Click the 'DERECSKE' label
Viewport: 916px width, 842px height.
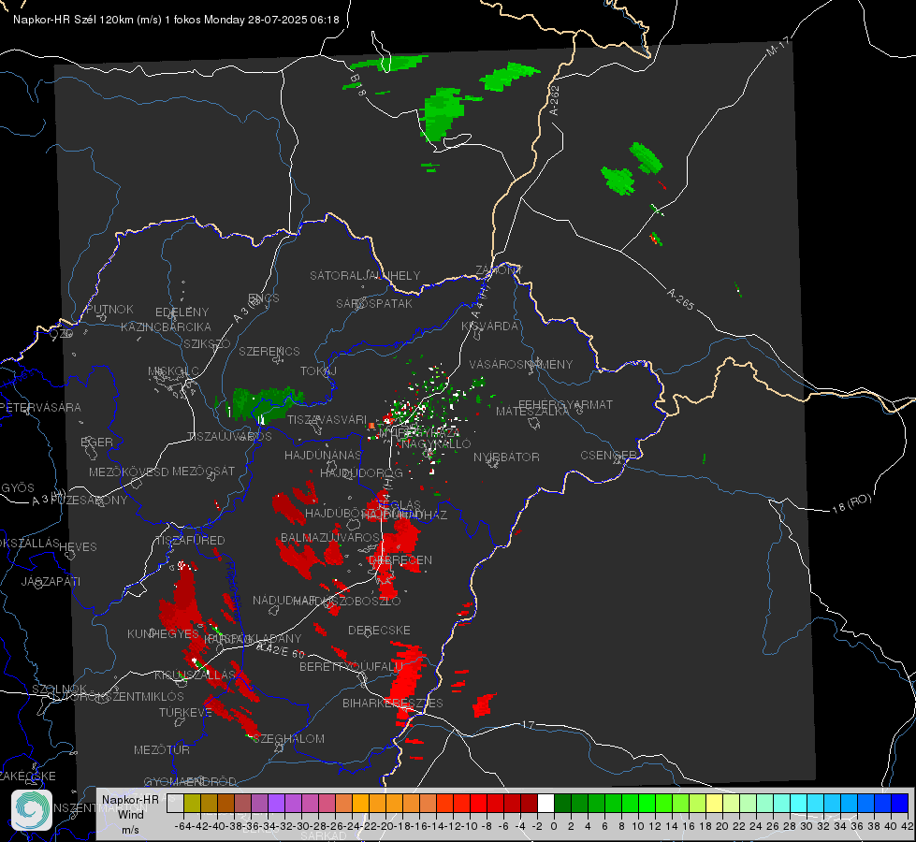click(379, 630)
